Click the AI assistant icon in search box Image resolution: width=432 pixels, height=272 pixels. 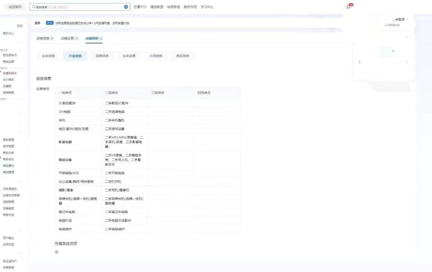pyautogui.click(x=126, y=7)
